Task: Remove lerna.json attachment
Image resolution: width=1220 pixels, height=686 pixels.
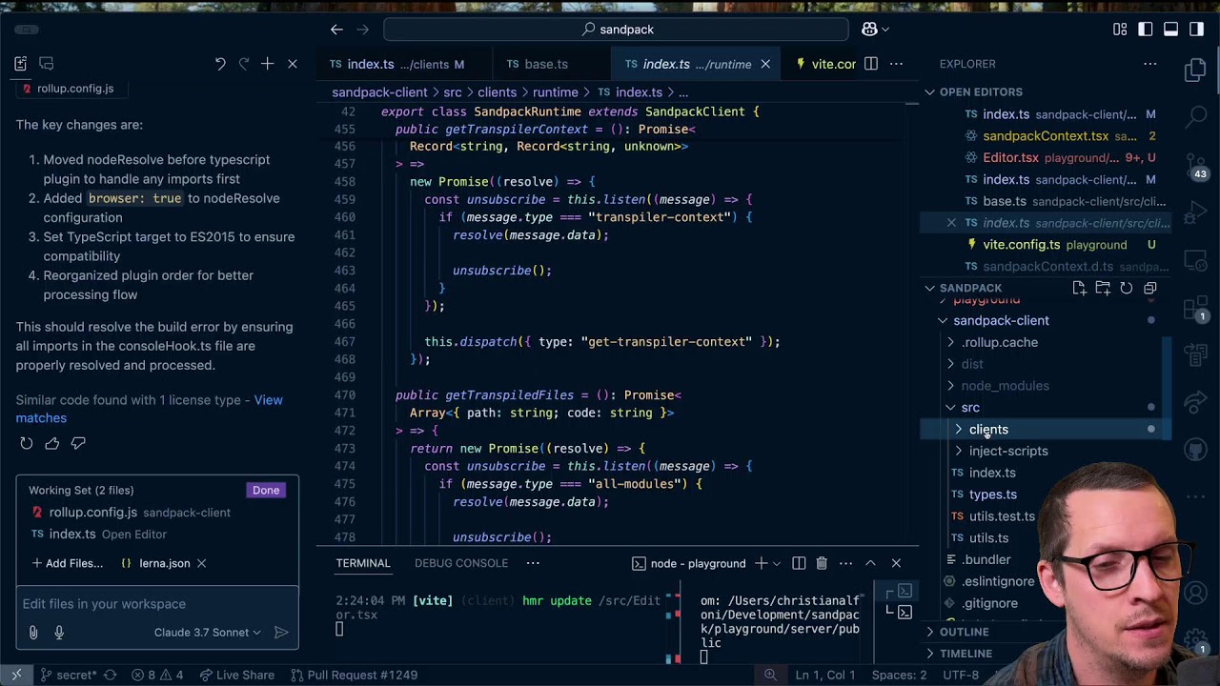Action: [x=201, y=563]
